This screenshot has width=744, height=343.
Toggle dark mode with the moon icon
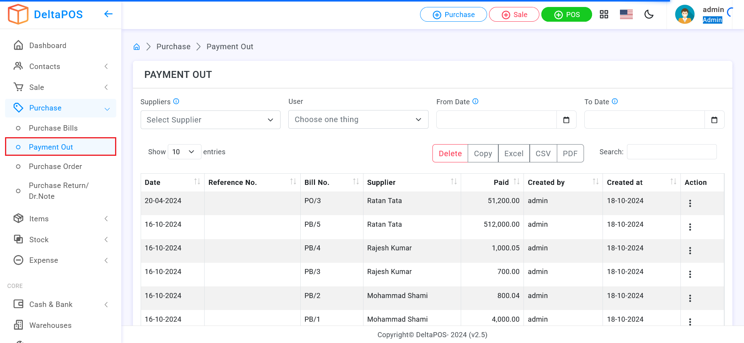coord(649,15)
